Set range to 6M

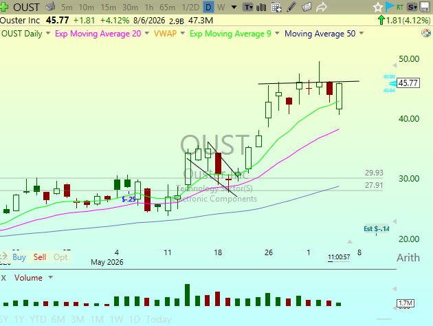(x=58, y=319)
